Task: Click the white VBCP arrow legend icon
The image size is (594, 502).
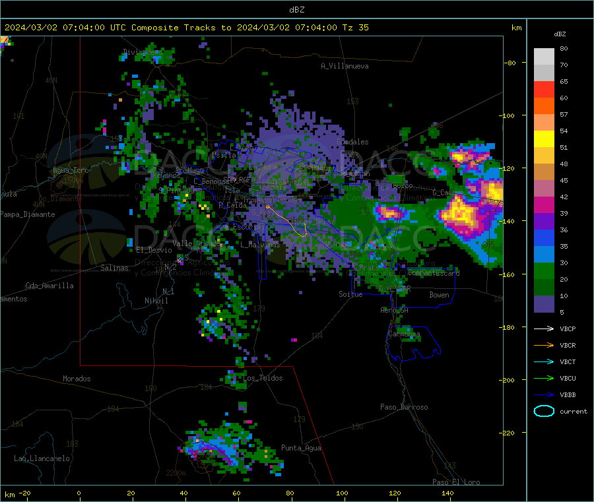Action: click(x=544, y=329)
